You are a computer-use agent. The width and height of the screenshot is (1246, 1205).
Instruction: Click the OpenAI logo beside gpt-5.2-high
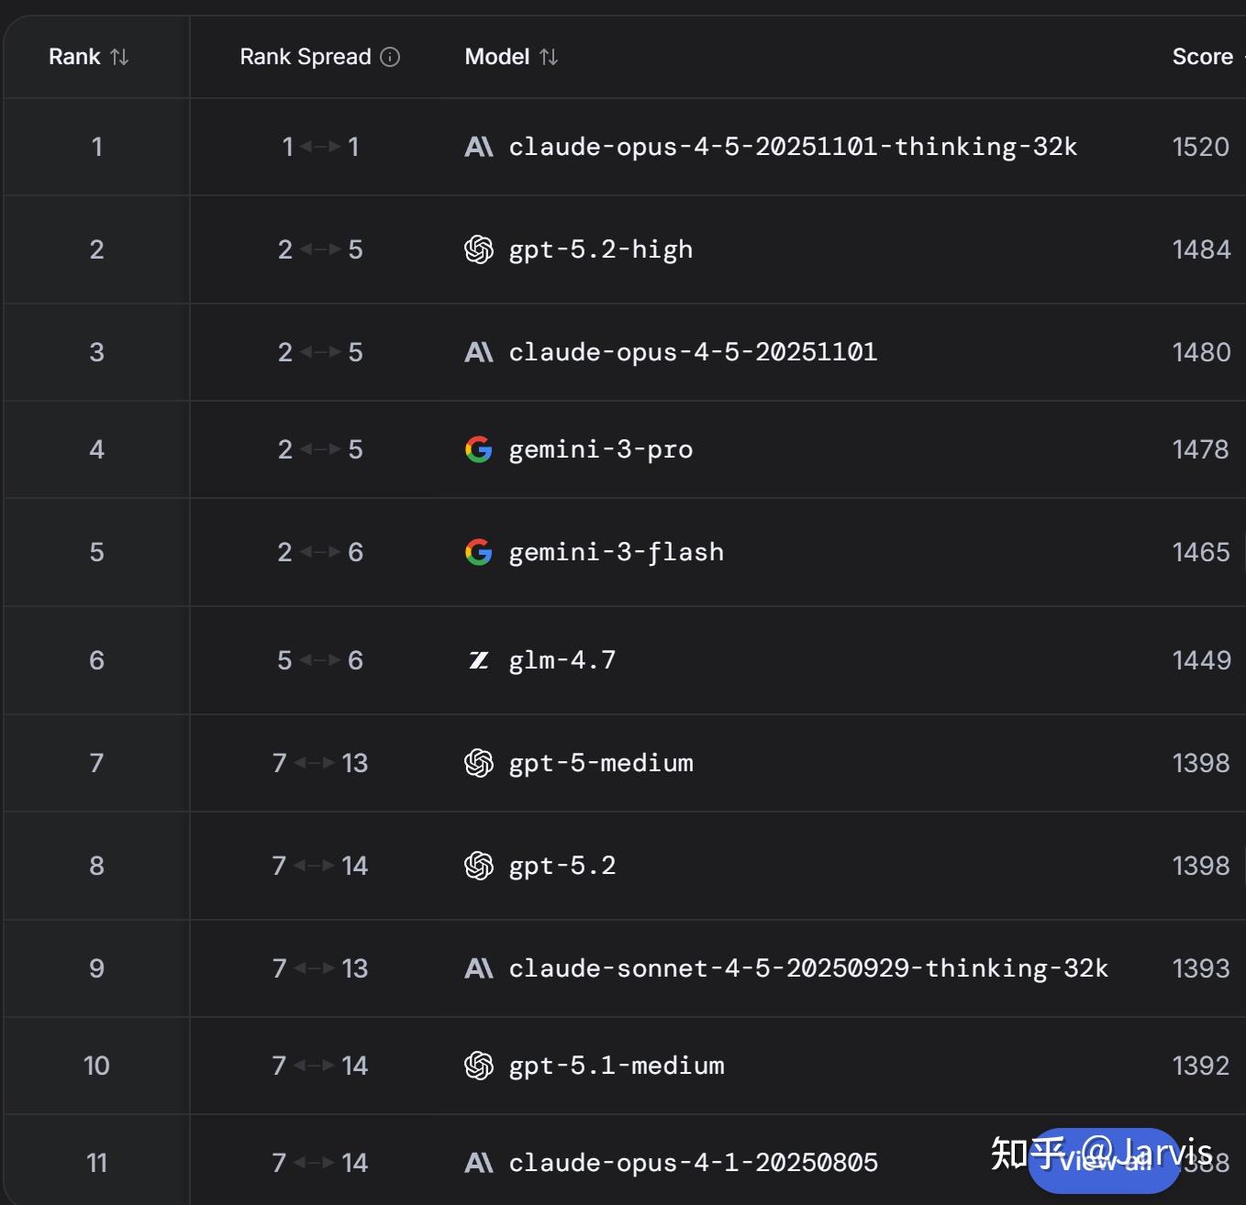479,249
